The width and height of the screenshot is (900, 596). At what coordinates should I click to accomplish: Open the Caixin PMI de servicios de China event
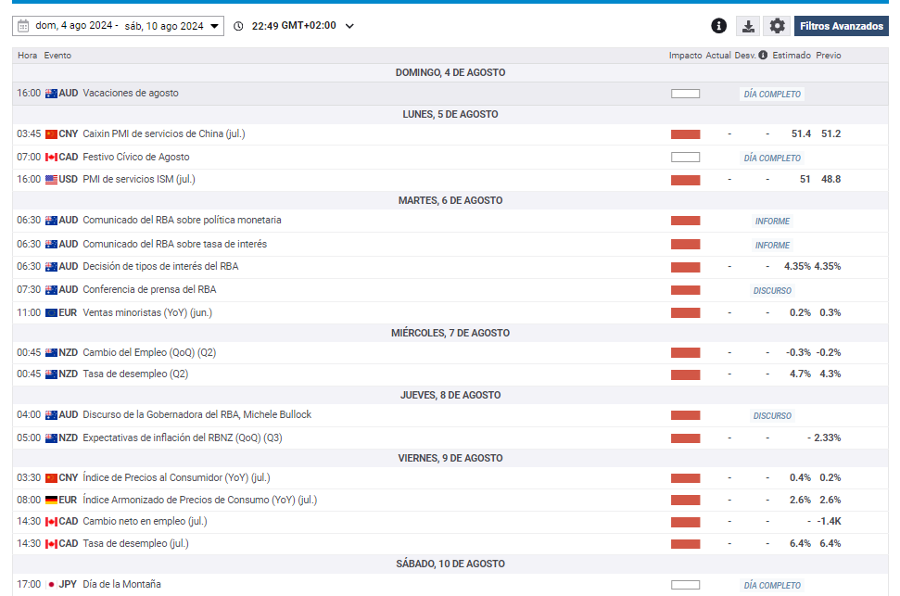[x=163, y=134]
